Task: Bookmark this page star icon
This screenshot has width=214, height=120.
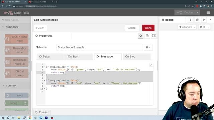Action: pos(193,6)
